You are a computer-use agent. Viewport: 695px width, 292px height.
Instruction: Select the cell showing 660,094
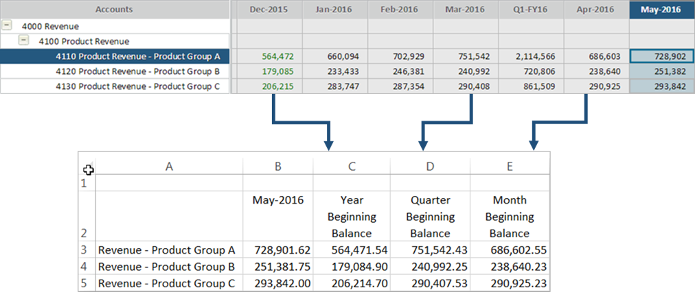[335, 56]
